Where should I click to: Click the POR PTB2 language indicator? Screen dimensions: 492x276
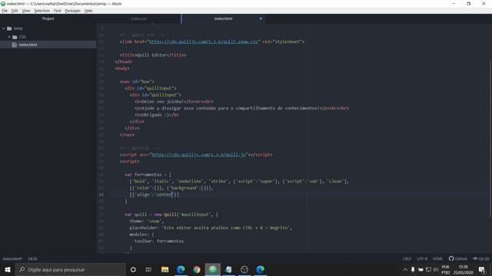(446, 270)
